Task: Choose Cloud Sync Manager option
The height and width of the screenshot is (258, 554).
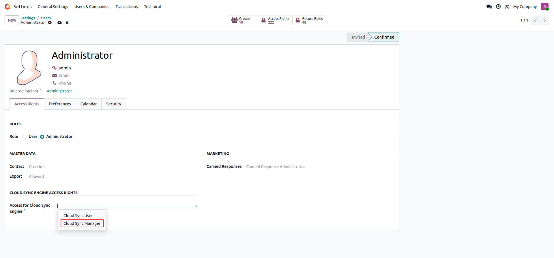Action: coord(82,223)
